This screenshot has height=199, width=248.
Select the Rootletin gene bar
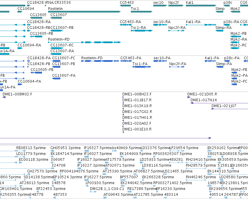point(84,12)
